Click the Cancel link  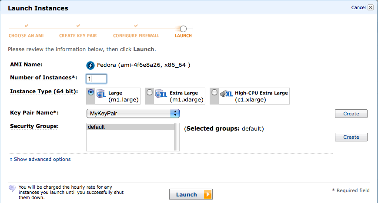point(358,7)
